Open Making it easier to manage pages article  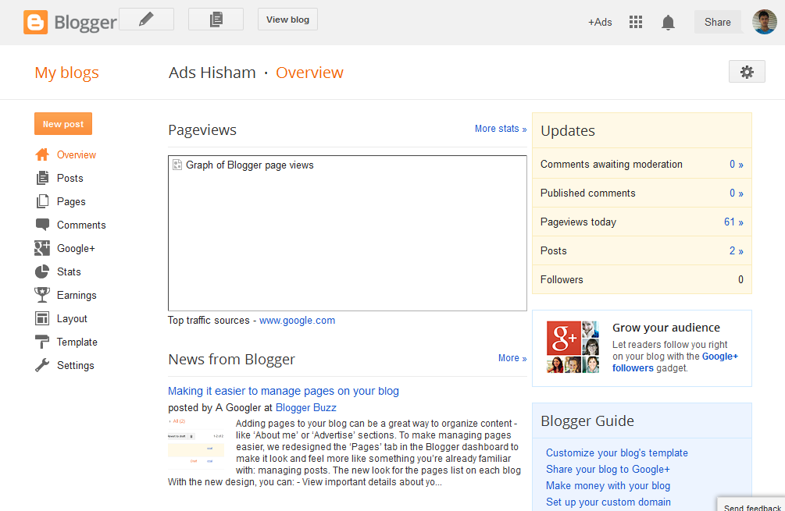284,391
